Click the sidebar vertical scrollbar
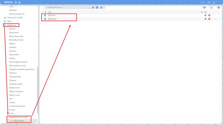This screenshot has width=223, height=125. [x=38, y=89]
